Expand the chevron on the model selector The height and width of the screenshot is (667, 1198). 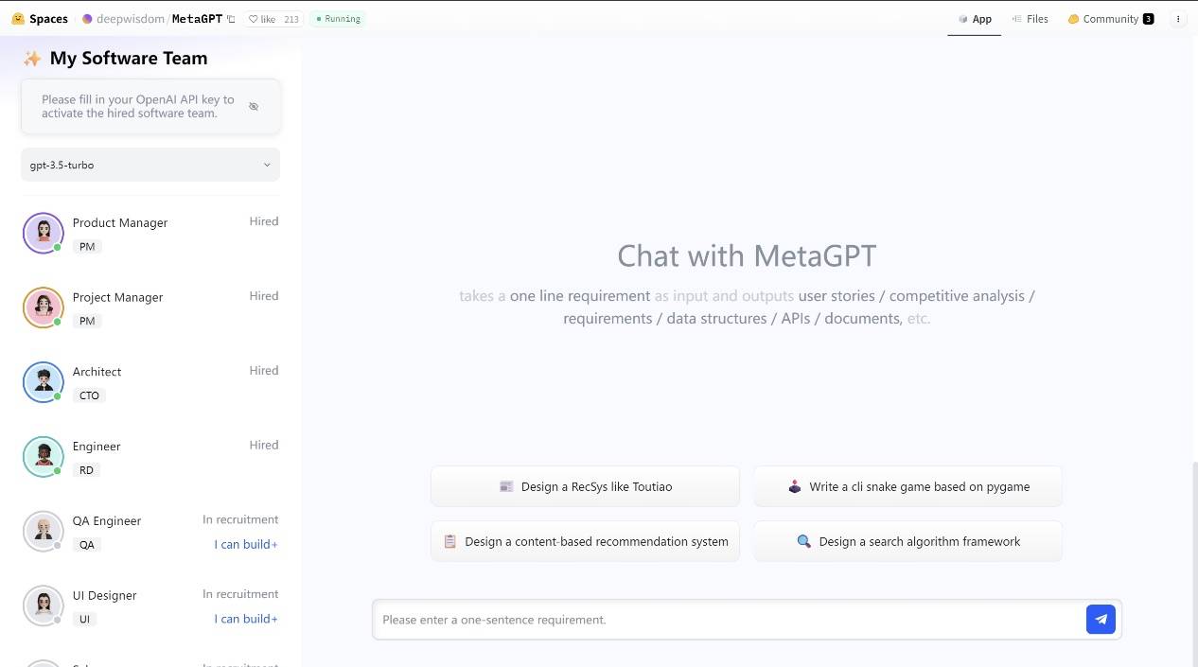pyautogui.click(x=267, y=165)
